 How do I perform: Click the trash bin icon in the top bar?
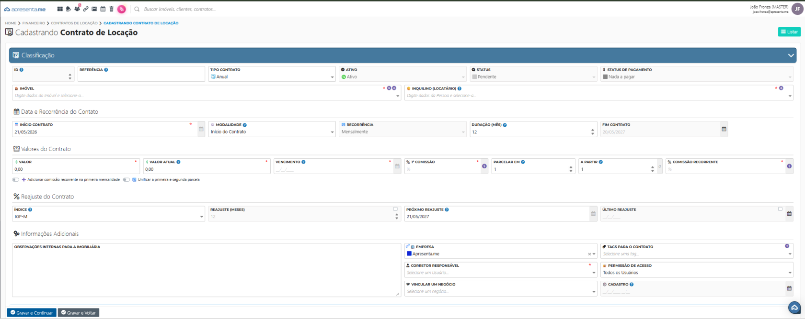[x=112, y=9]
